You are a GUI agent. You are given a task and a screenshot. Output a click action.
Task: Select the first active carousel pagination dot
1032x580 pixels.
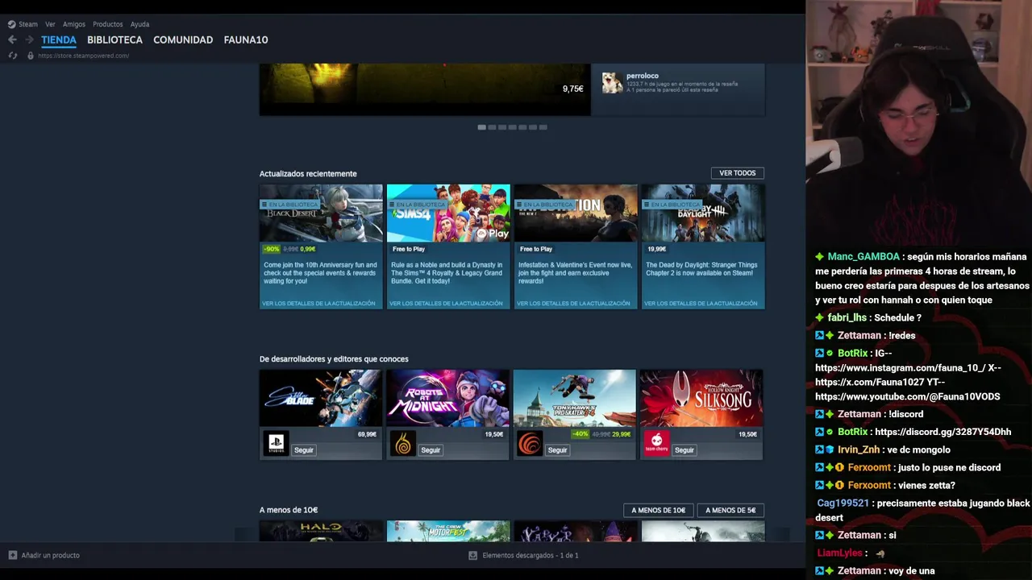tap(481, 127)
